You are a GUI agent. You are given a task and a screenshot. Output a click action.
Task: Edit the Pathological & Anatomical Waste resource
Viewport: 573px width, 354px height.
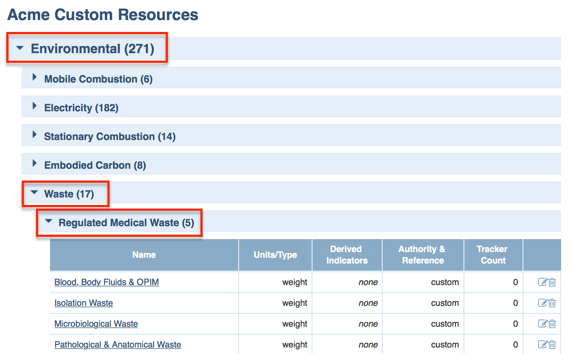543,344
